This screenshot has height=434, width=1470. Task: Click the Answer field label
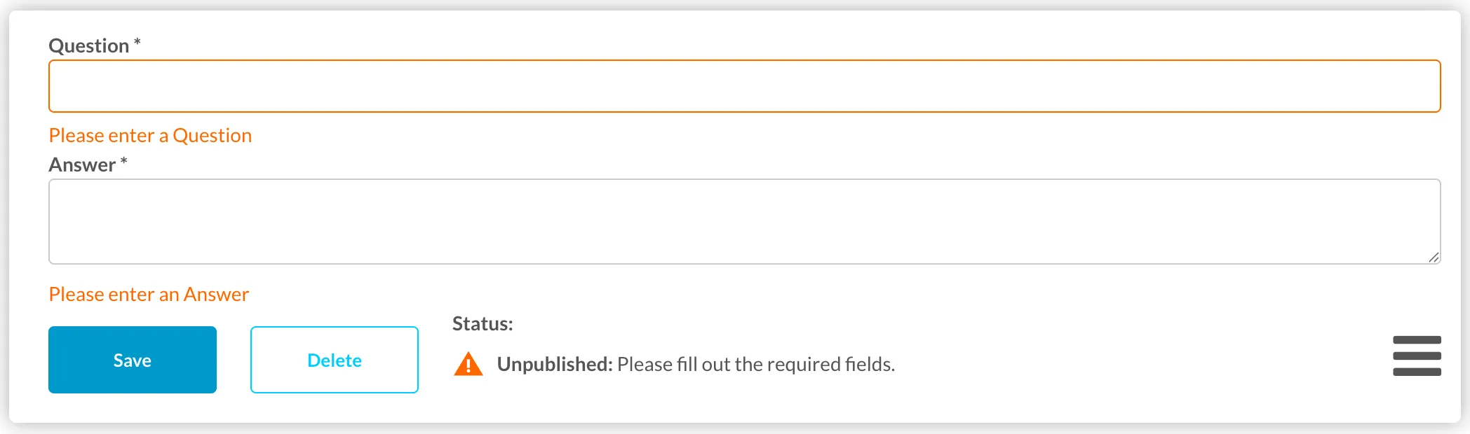(82, 164)
